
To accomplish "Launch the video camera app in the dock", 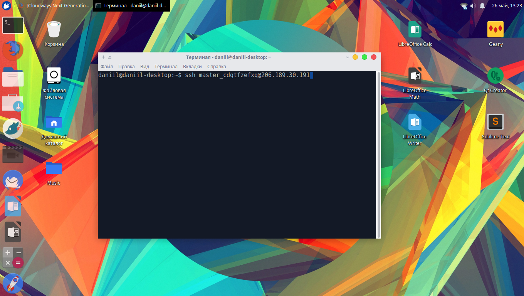I will [13, 155].
